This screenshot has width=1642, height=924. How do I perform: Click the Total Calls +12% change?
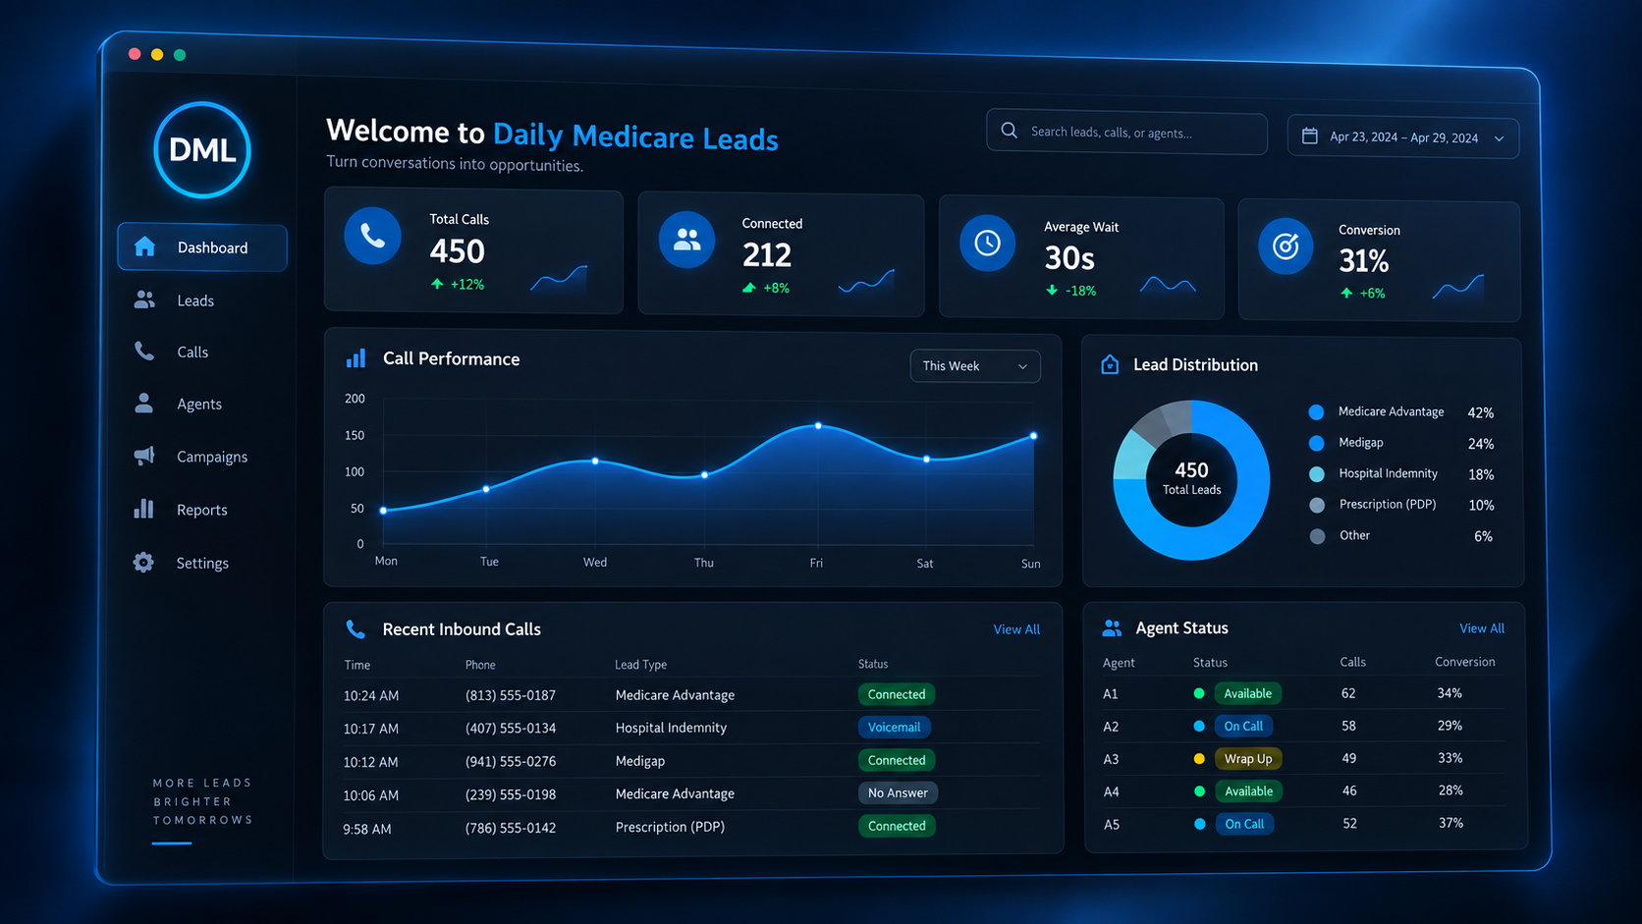point(458,284)
